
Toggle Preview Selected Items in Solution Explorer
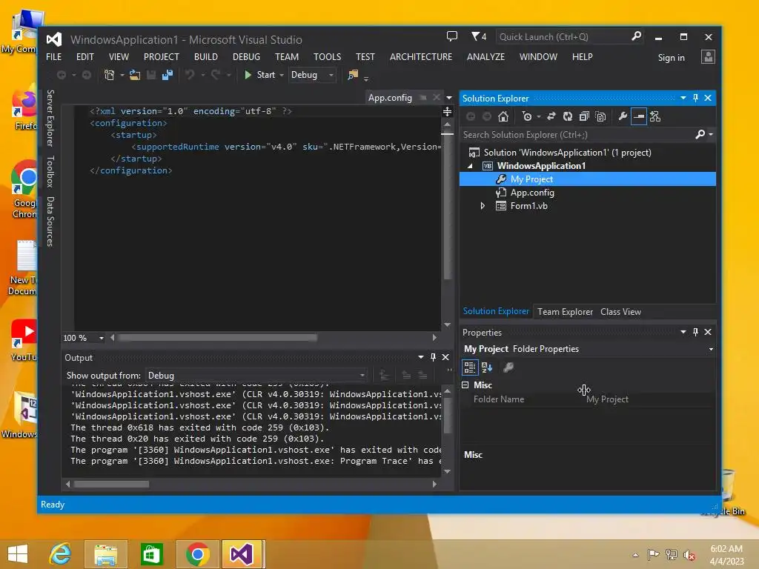[x=639, y=116]
